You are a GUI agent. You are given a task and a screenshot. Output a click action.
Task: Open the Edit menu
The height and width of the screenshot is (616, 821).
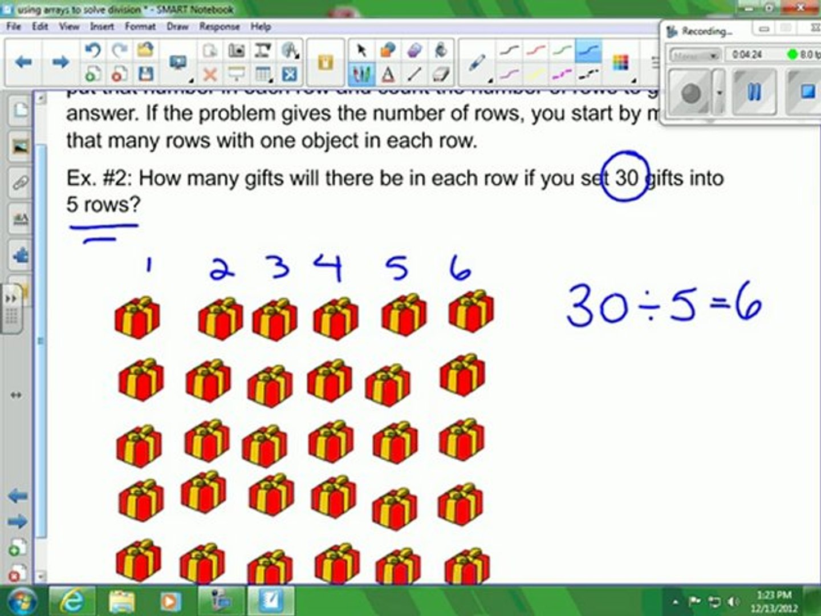click(39, 26)
